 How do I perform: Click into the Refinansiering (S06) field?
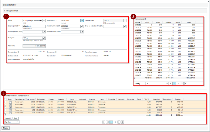pos(71,32)
